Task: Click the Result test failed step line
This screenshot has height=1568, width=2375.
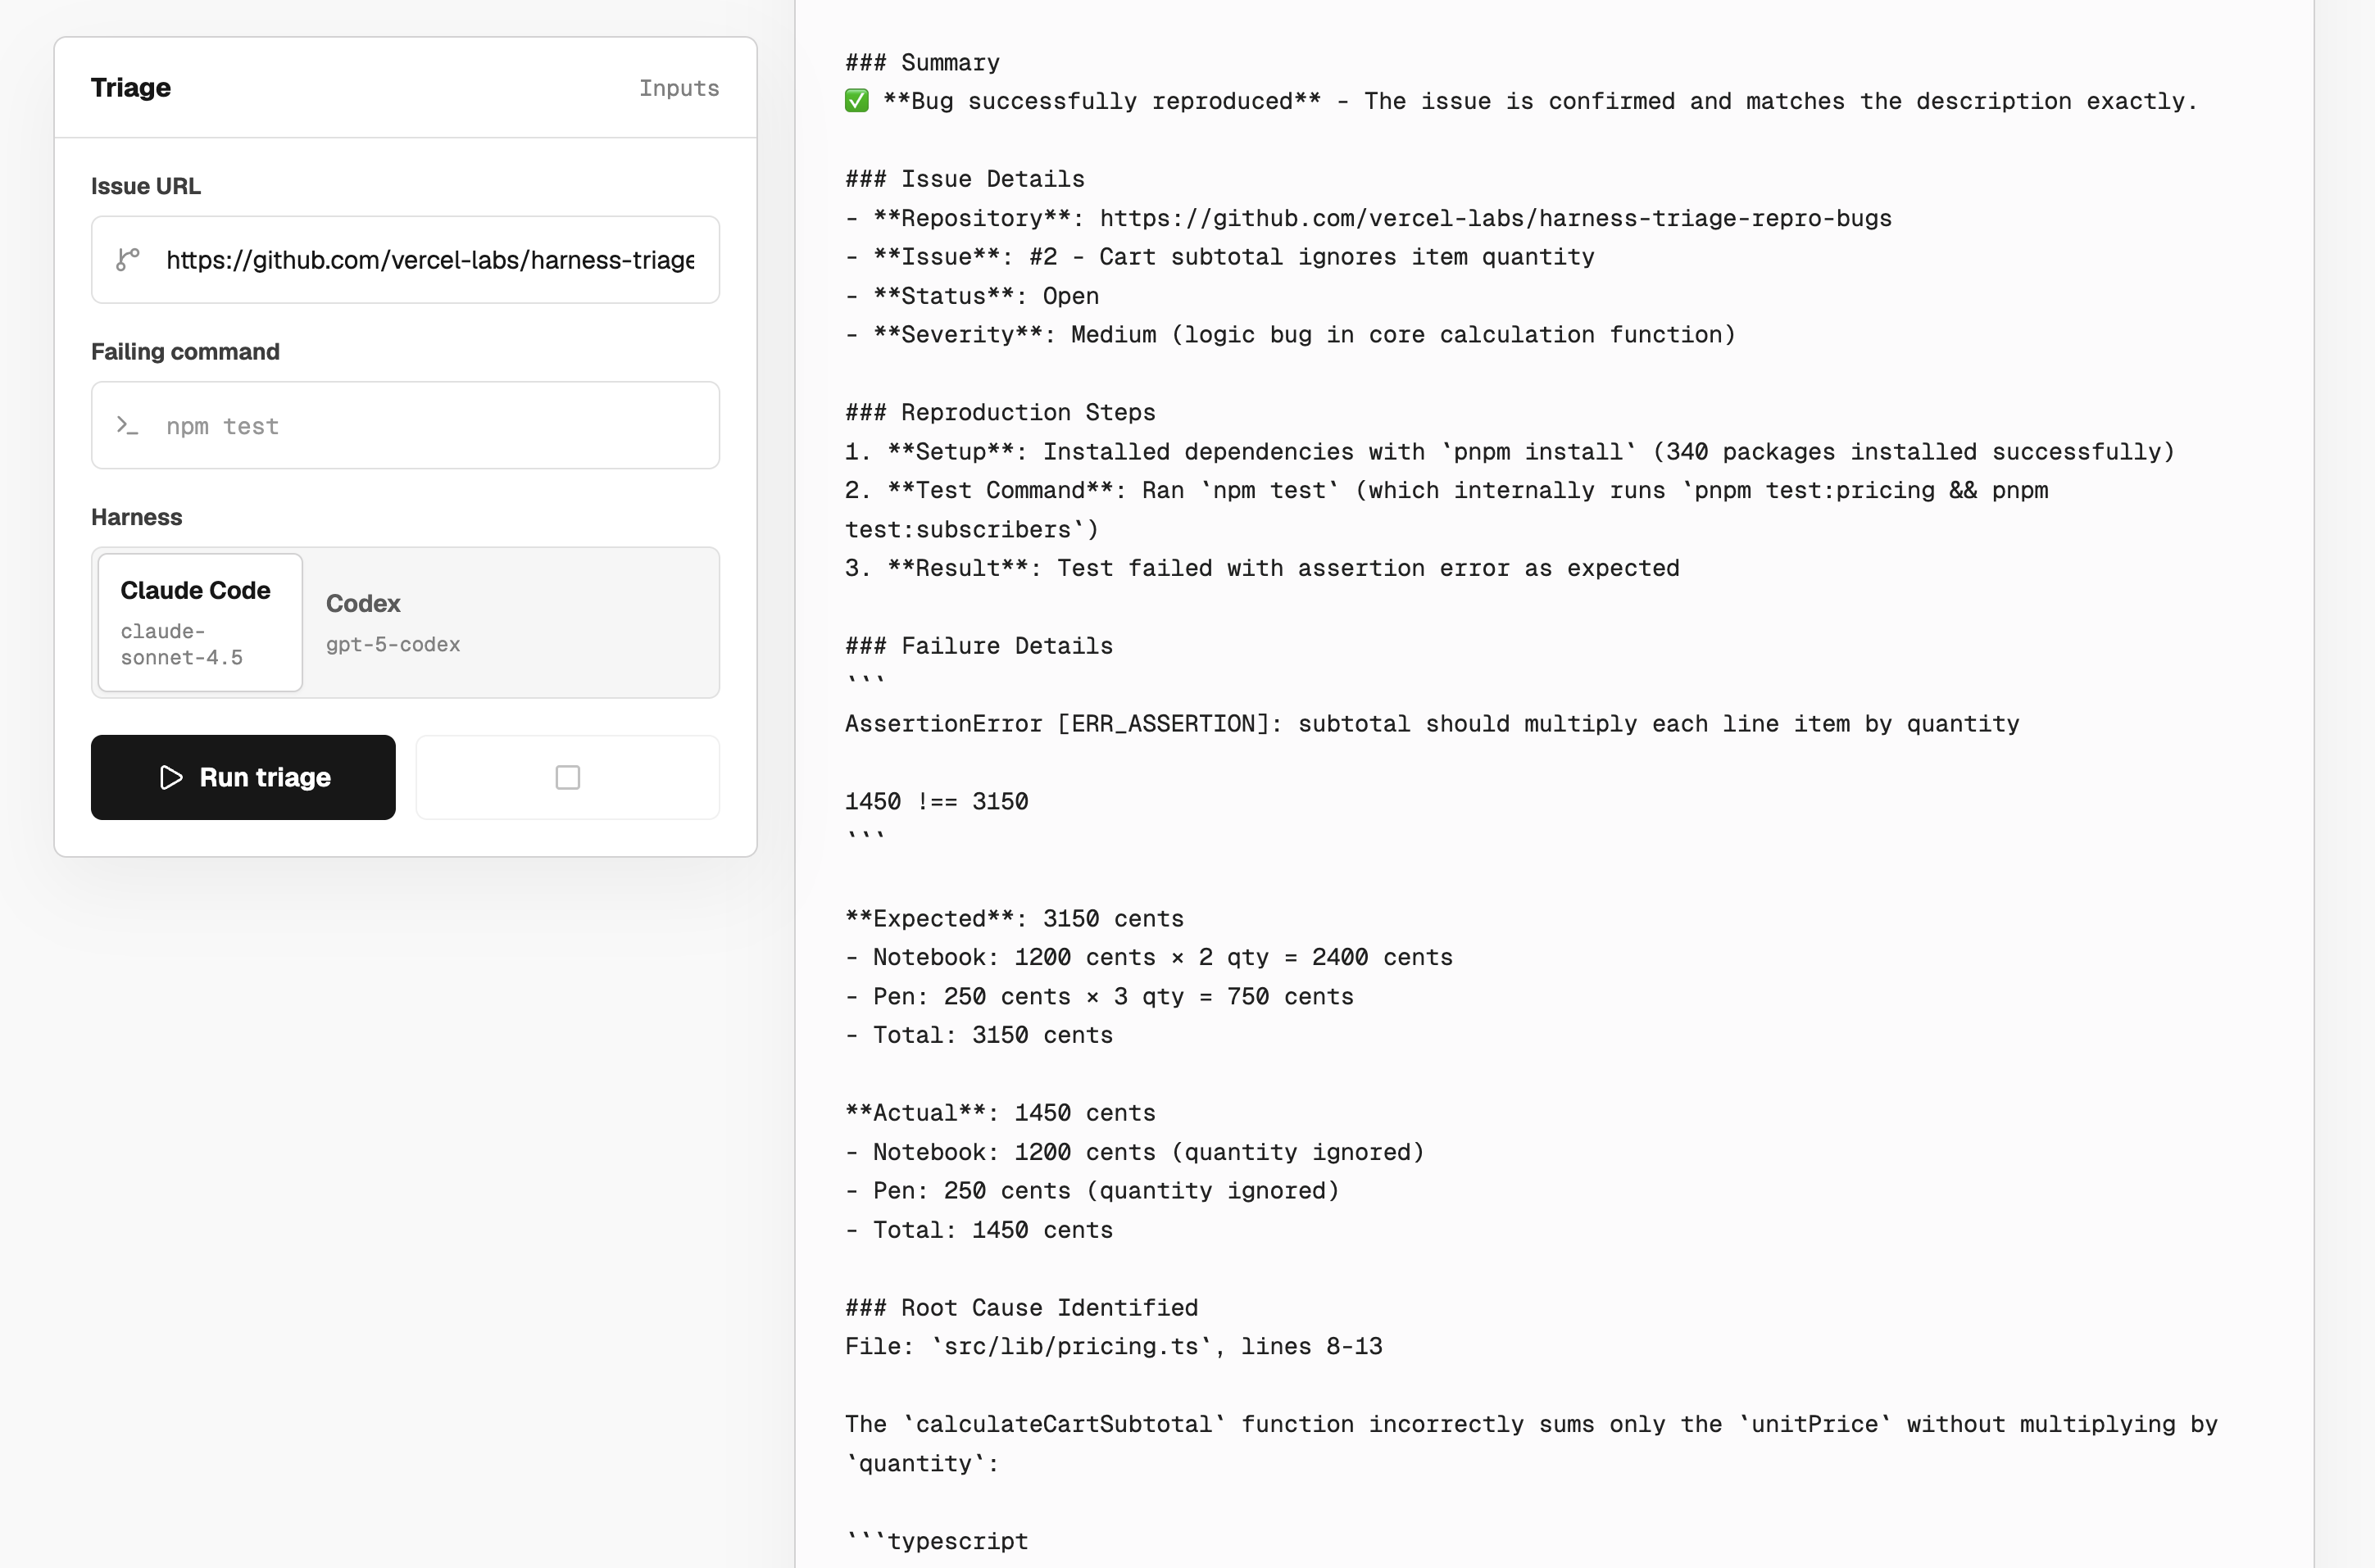Action: (1263, 568)
